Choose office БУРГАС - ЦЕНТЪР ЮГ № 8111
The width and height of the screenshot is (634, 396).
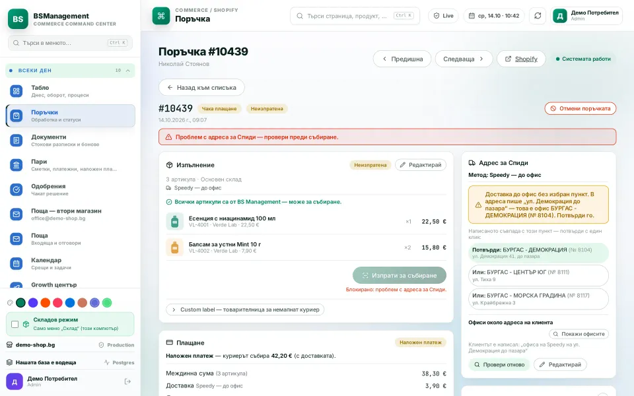click(538, 276)
